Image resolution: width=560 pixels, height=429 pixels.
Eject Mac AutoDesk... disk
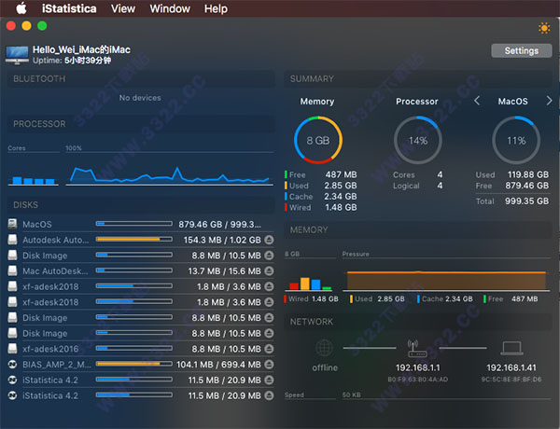270,270
